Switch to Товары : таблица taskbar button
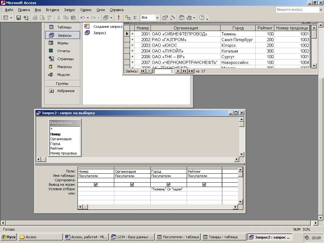 (224, 237)
